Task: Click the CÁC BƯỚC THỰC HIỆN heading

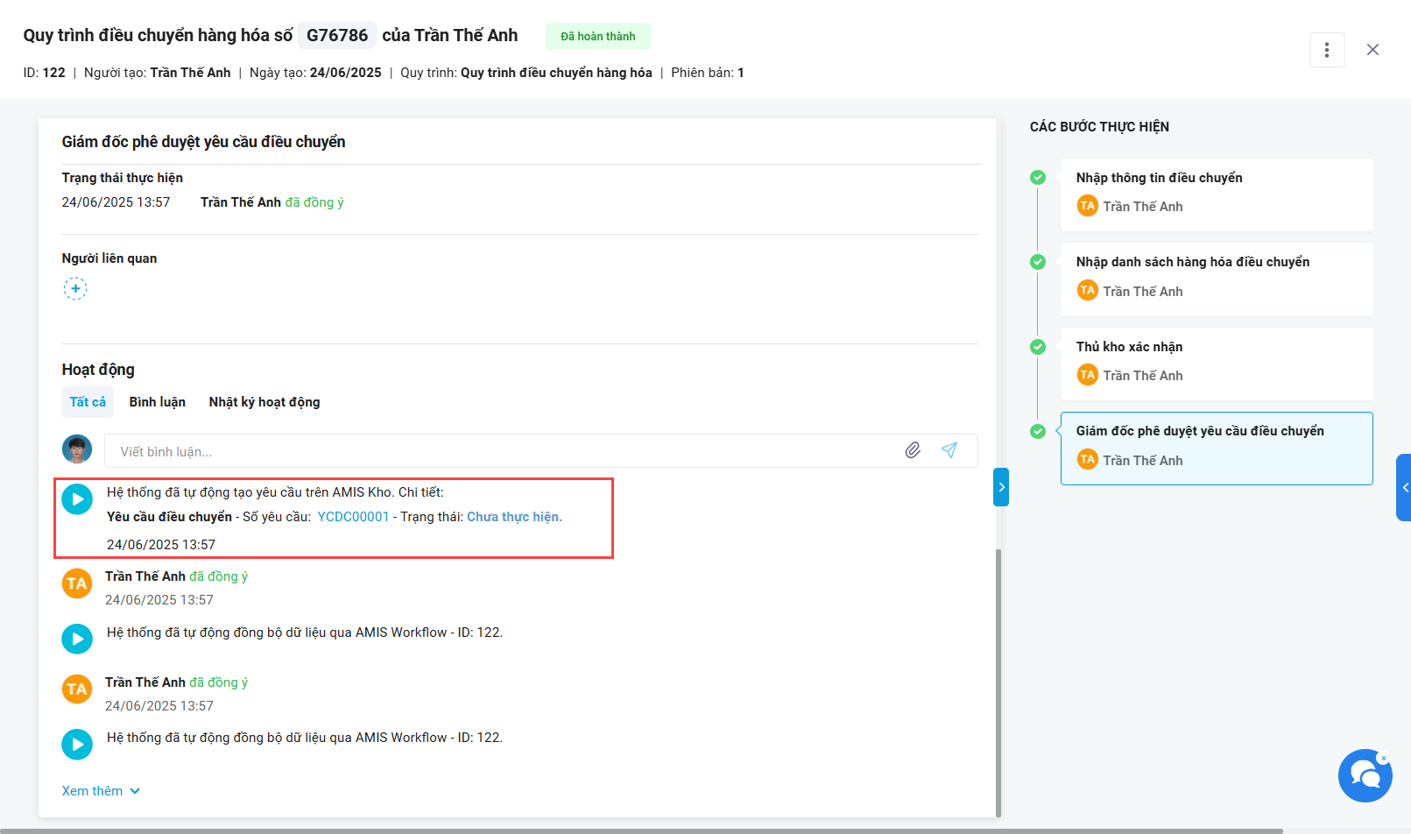Action: 1099,127
